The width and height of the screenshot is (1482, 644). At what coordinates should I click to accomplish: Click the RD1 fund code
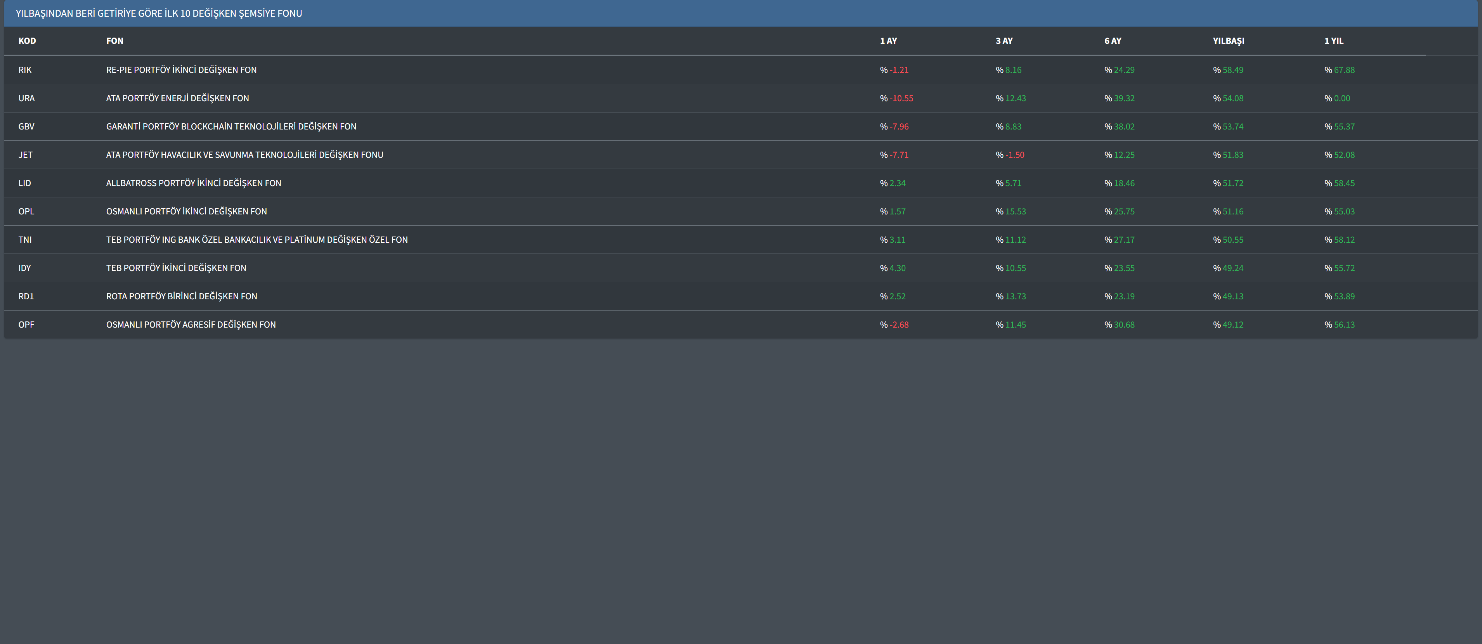(x=26, y=296)
